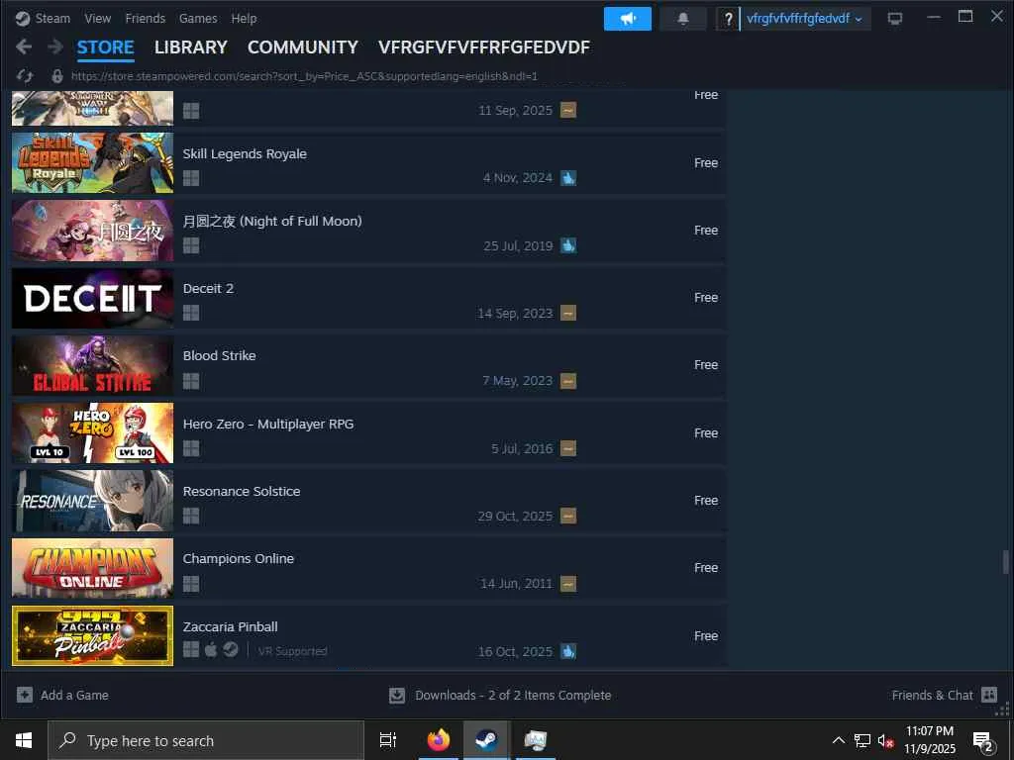The height and width of the screenshot is (760, 1014).
Task: Click the Resonance Solstice thumbnail
Action: [92, 501]
